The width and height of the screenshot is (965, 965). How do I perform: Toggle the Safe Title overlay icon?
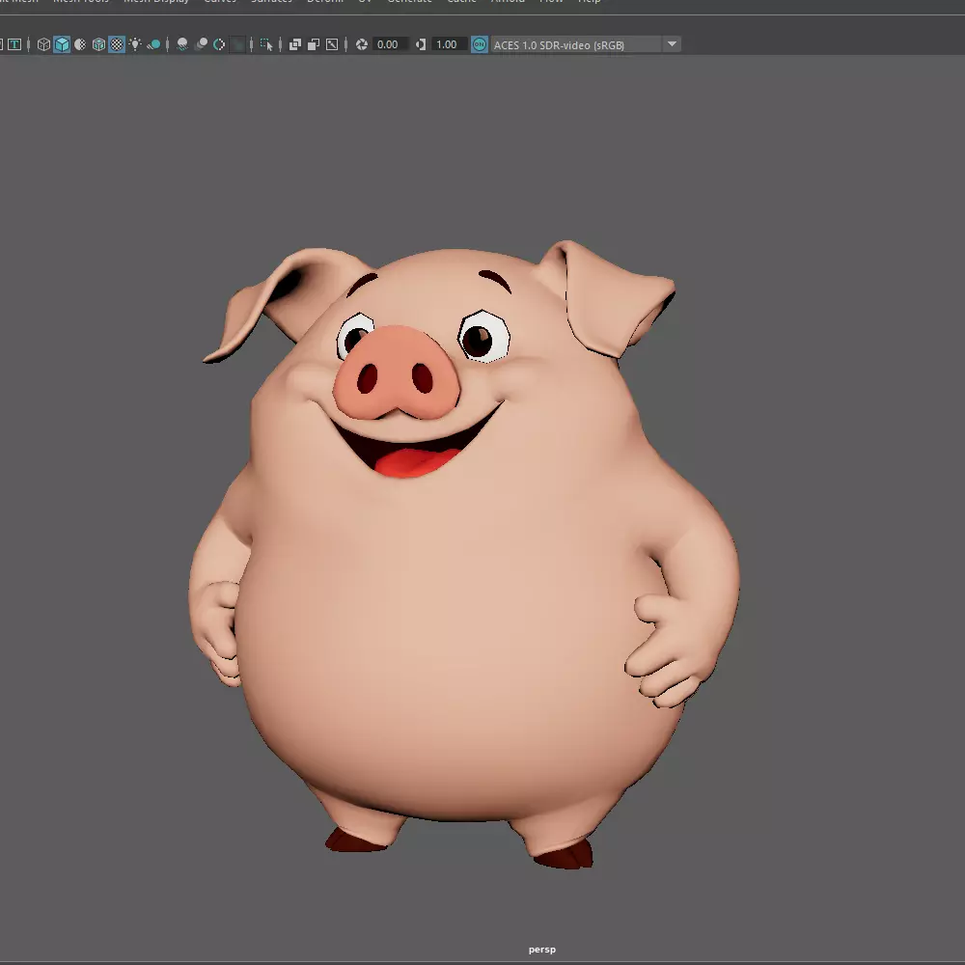tap(14, 44)
